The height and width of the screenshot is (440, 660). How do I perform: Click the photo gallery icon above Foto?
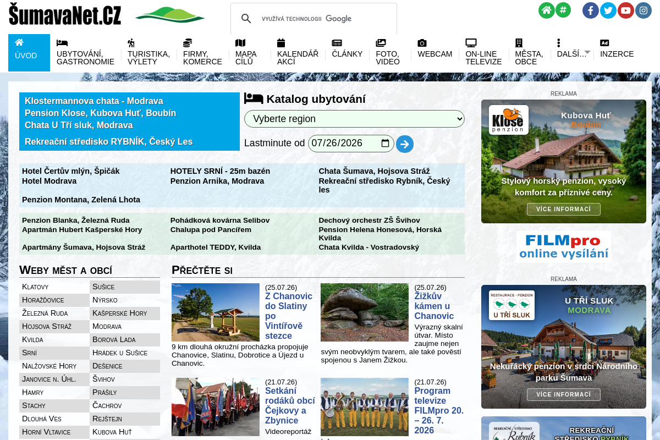click(381, 43)
